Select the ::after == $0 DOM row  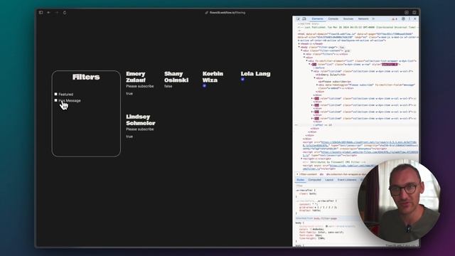pyautogui.click(x=322, y=125)
